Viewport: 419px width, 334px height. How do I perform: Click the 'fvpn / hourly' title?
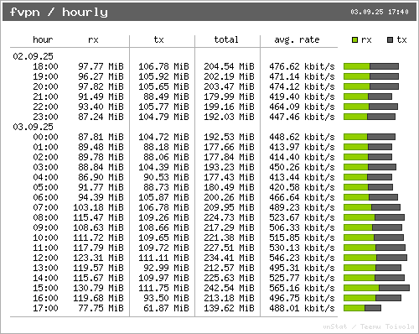[x=59, y=12]
